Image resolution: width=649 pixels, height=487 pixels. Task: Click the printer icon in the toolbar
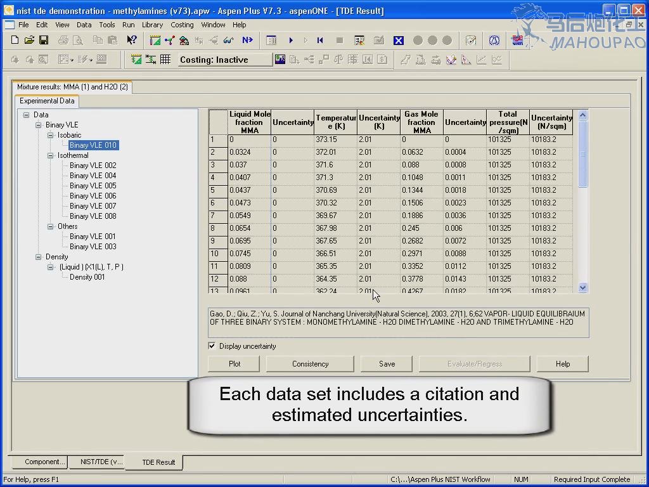[63, 40]
